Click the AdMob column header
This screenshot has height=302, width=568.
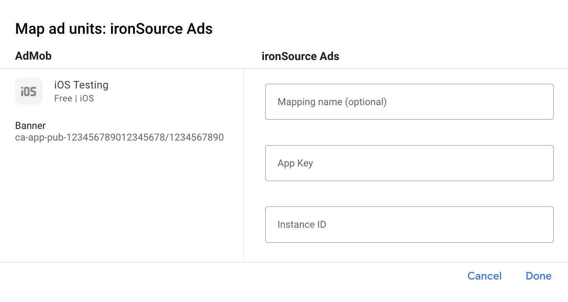[x=33, y=56]
